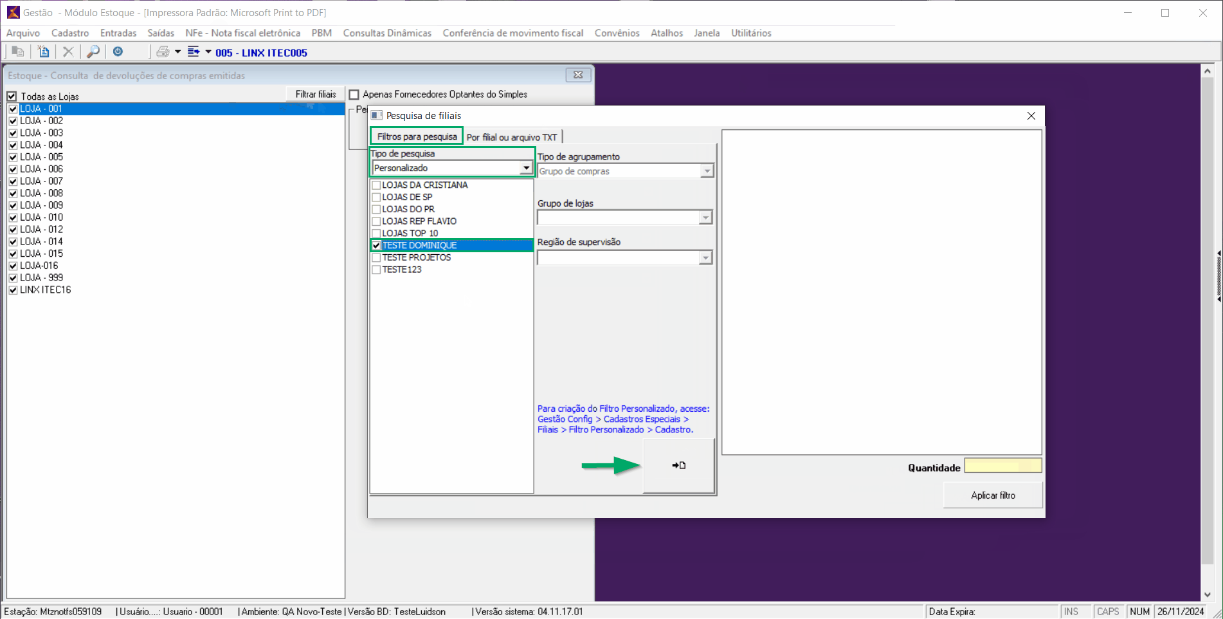Check the LOJAS REP FLAVIO filter
This screenshot has height=619, width=1223.
click(x=376, y=221)
